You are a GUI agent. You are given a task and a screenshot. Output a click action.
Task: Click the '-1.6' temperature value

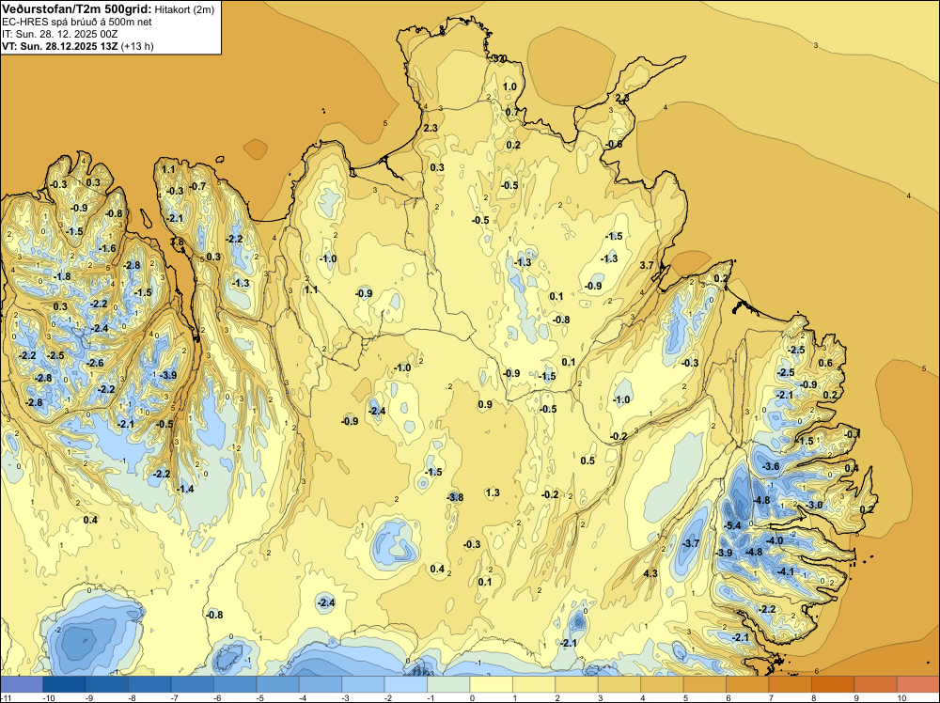click(x=107, y=248)
